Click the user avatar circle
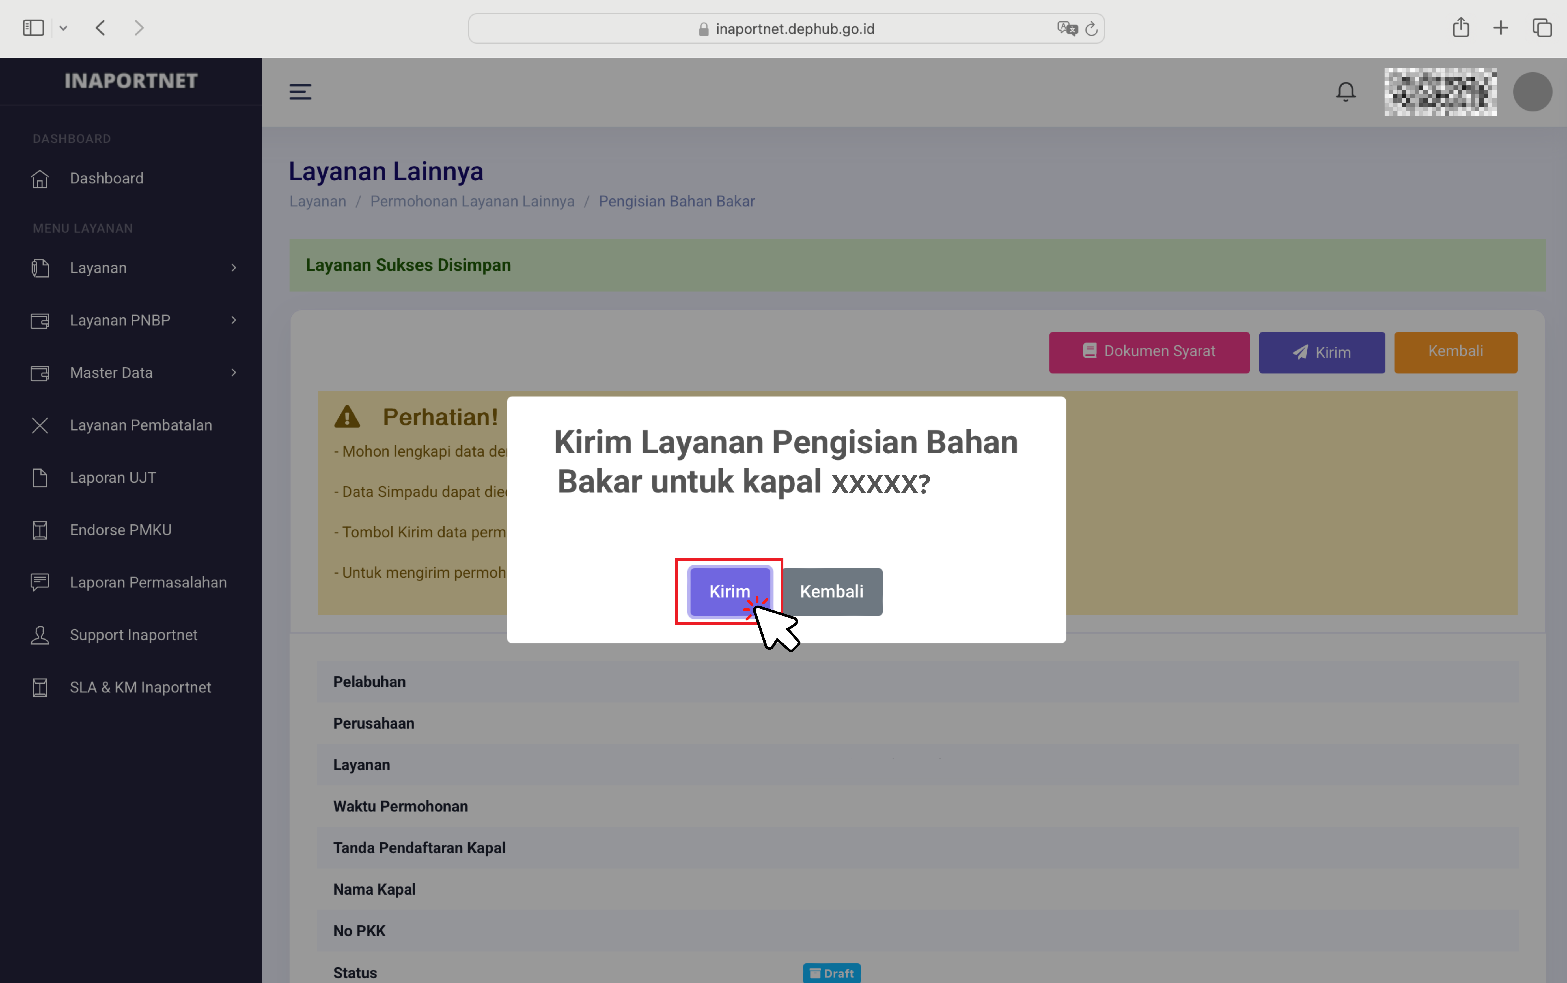This screenshot has width=1567, height=983. tap(1532, 92)
